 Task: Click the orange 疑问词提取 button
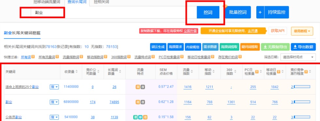tap(250, 47)
